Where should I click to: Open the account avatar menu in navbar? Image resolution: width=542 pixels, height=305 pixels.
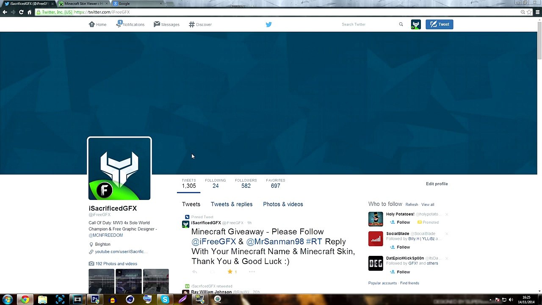(416, 25)
